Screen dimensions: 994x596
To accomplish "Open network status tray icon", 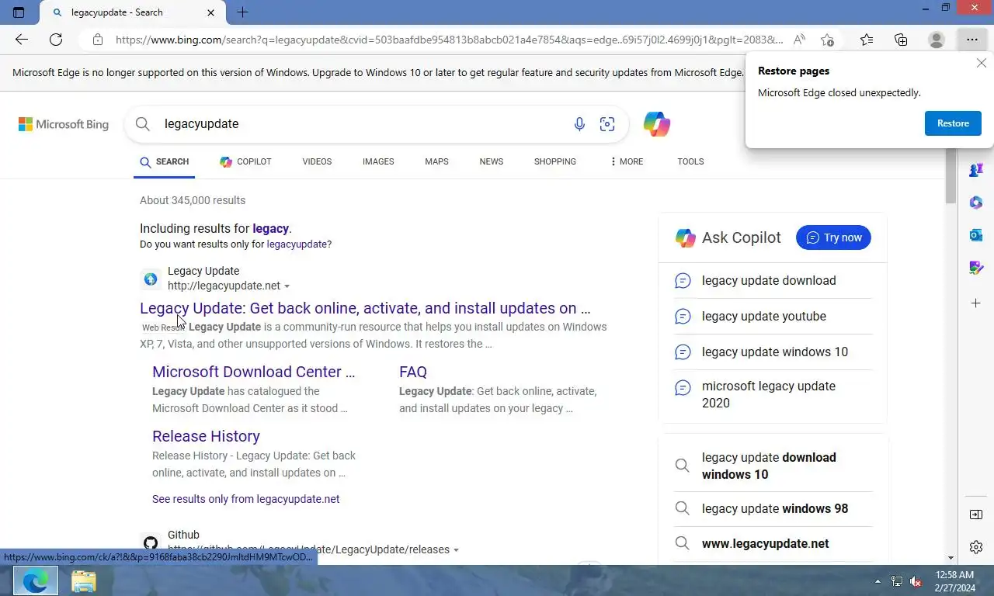I will coord(897,580).
